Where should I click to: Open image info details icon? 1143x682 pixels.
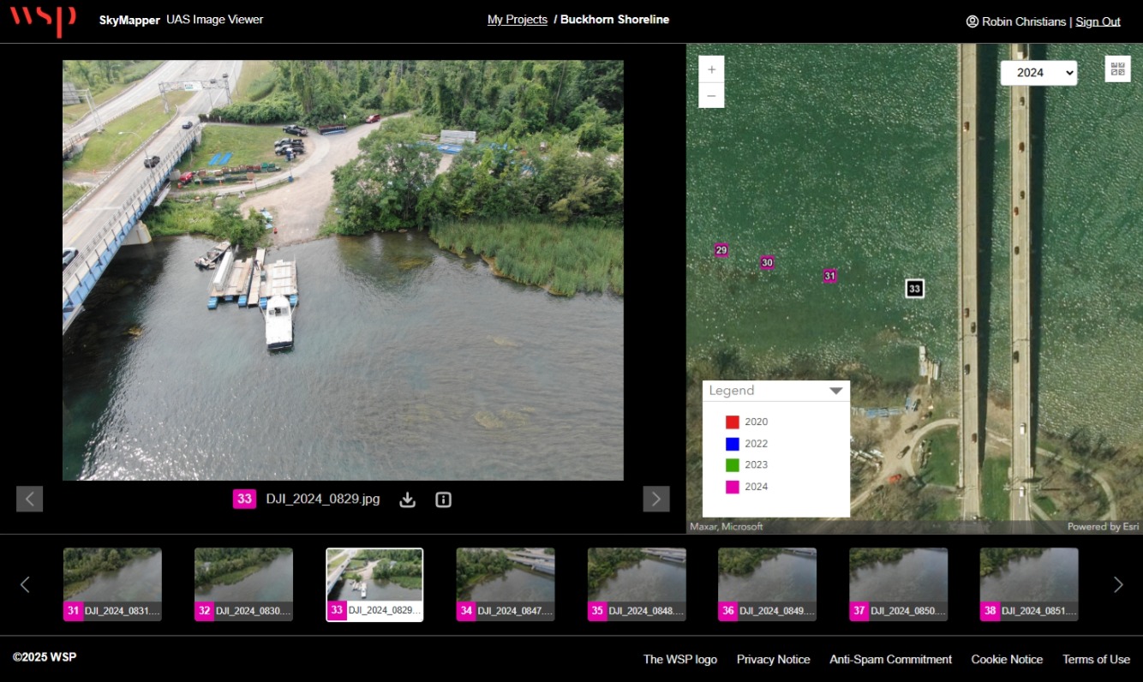pyautogui.click(x=443, y=500)
